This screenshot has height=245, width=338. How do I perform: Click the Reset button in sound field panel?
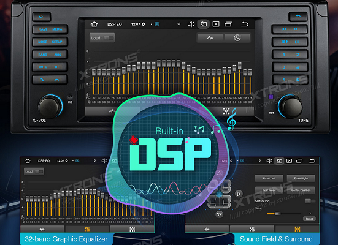[x=309, y=219]
